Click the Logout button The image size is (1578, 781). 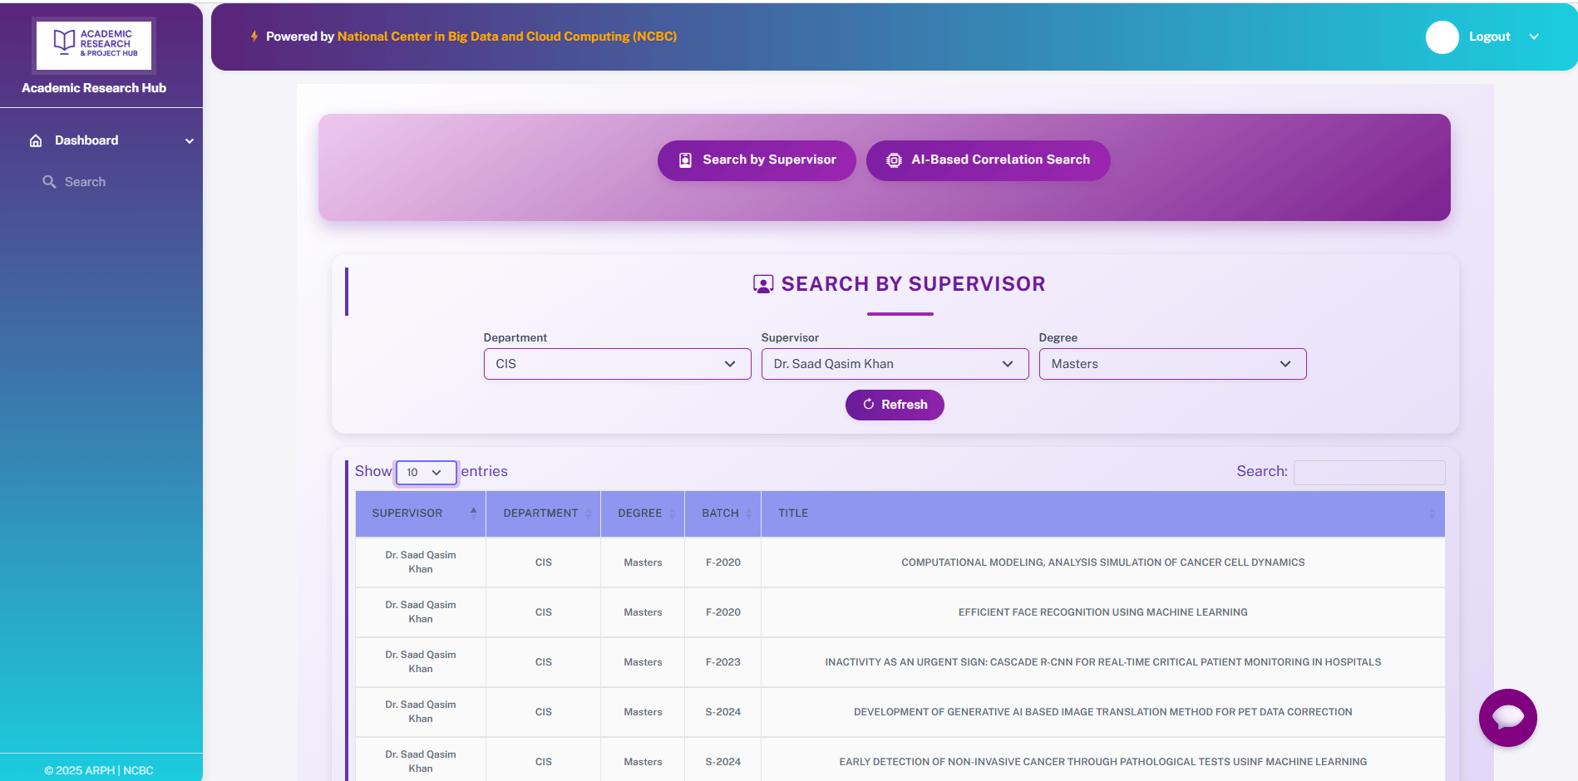(x=1489, y=37)
